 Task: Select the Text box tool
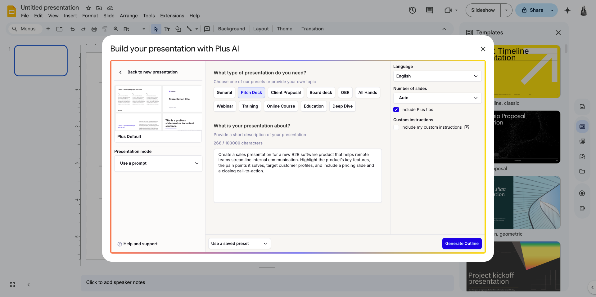tap(167, 29)
